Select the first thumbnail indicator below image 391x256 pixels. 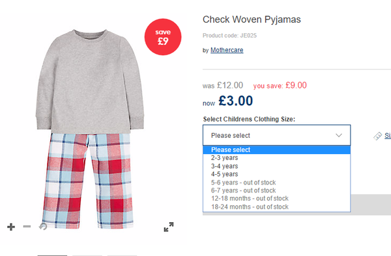tap(52, 255)
